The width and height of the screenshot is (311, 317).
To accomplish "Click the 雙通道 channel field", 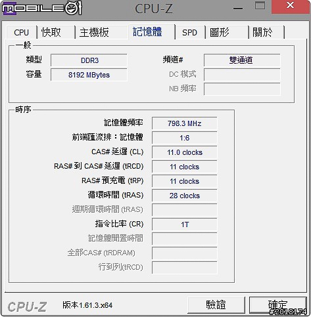I will click(242, 60).
